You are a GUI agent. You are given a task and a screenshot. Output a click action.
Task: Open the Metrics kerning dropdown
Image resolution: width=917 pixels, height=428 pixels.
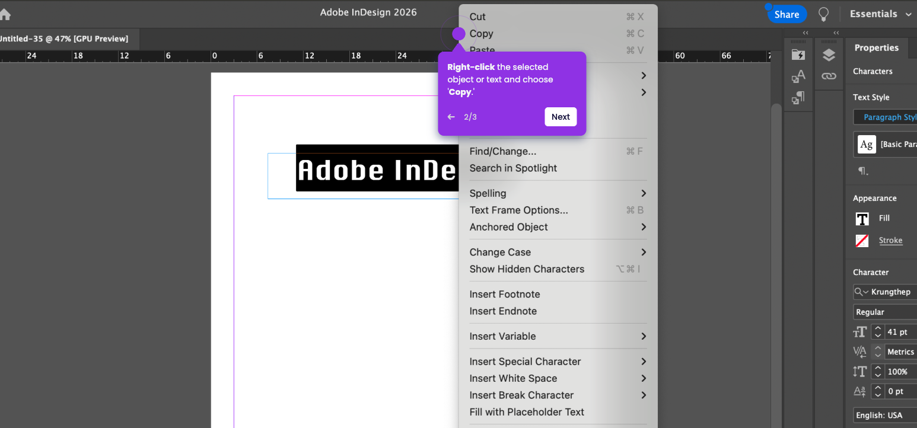[900, 352]
